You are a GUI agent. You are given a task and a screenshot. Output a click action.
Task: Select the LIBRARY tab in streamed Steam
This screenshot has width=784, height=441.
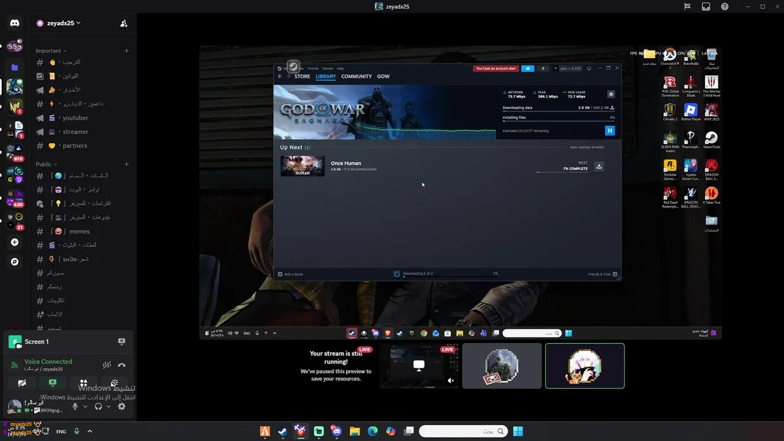coord(325,77)
